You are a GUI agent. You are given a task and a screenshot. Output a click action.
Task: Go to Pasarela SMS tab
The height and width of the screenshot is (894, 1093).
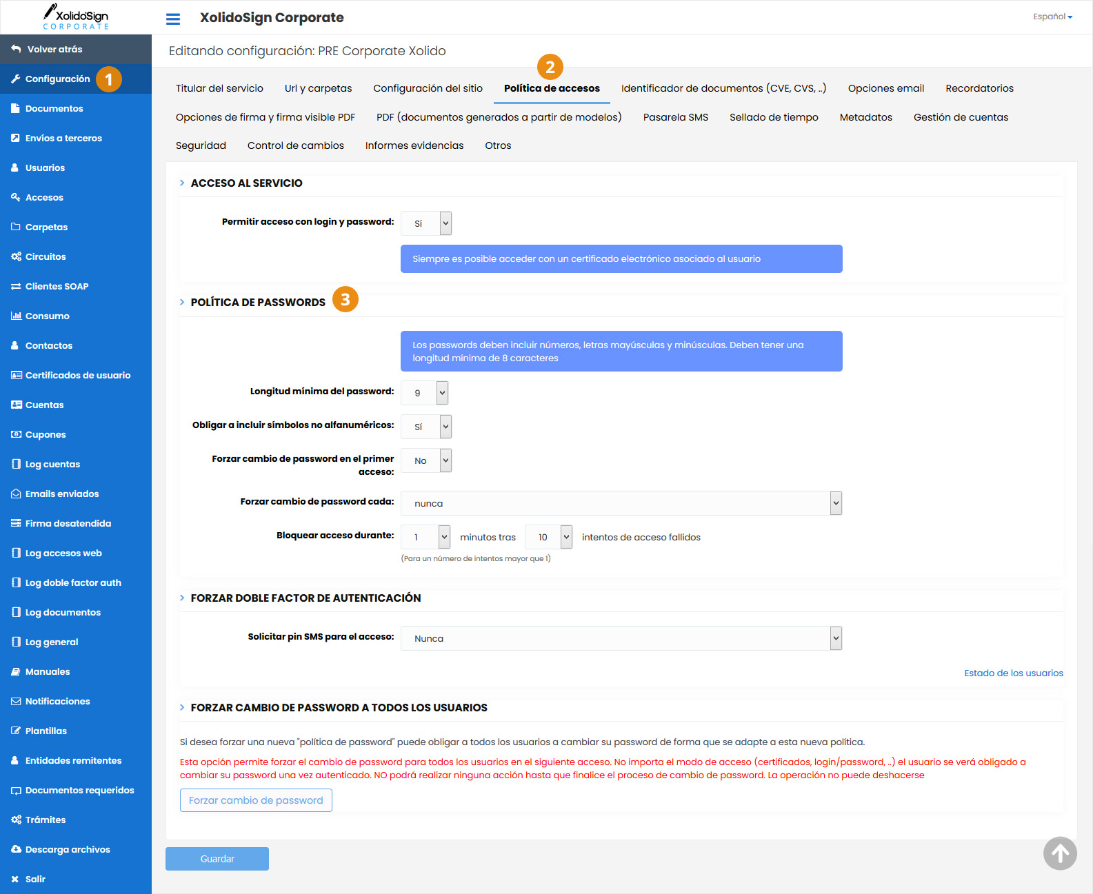click(x=675, y=117)
